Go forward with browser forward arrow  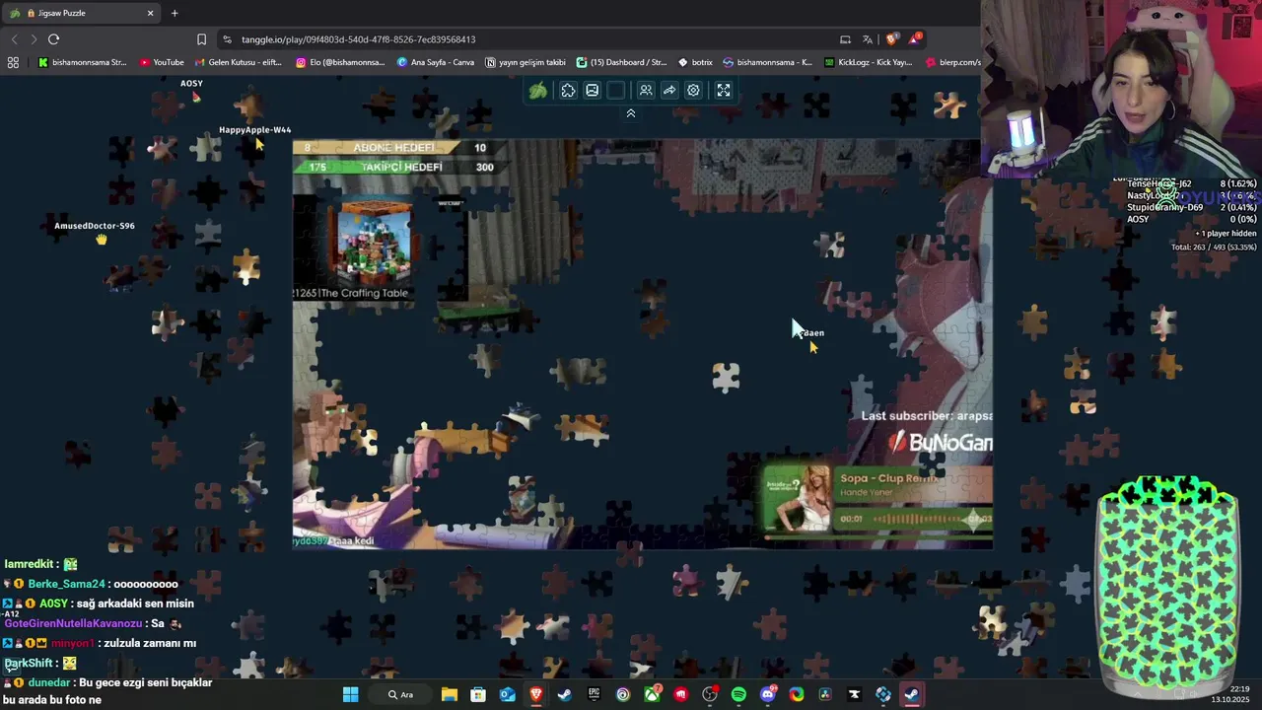tap(34, 39)
